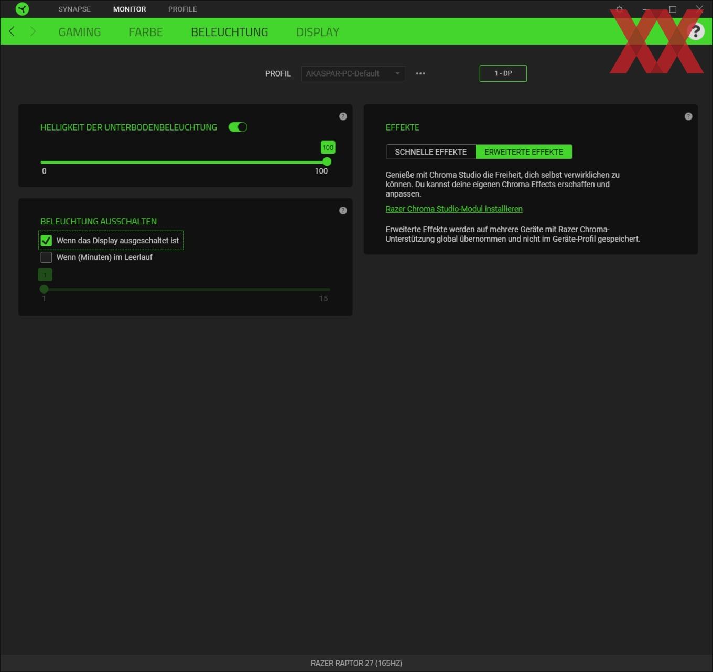Screen dimensions: 713x672
Task: Open the Gaming tab
Action: 80,32
